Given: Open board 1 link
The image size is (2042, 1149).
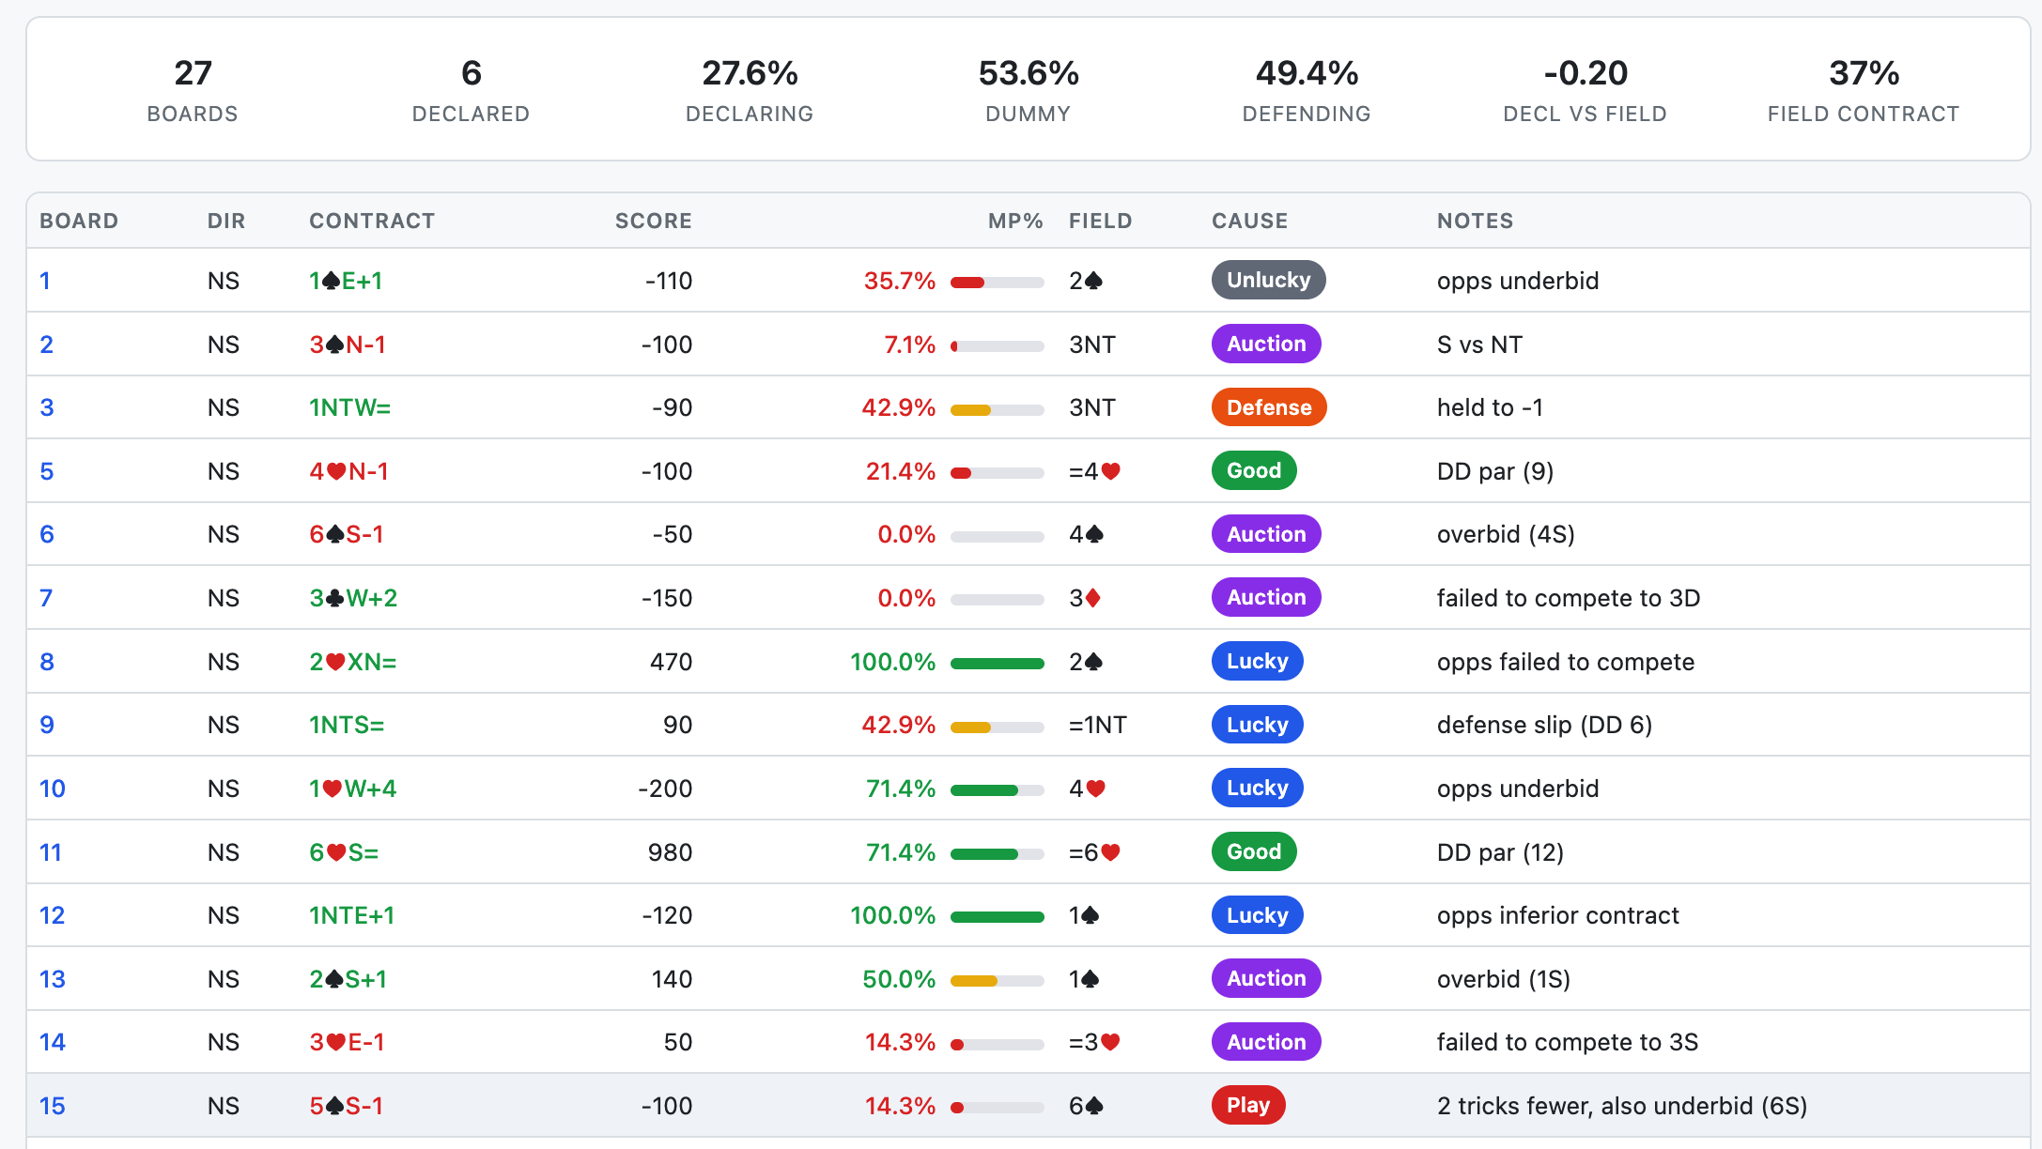Looking at the screenshot, I should pos(45,281).
